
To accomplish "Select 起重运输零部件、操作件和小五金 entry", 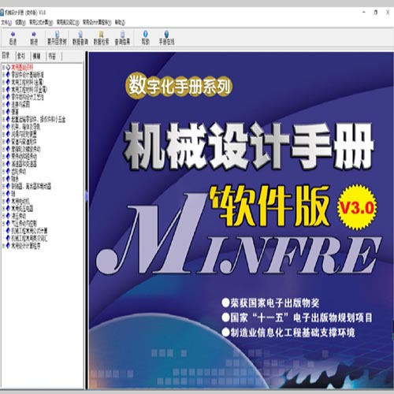I will (x=39, y=119).
